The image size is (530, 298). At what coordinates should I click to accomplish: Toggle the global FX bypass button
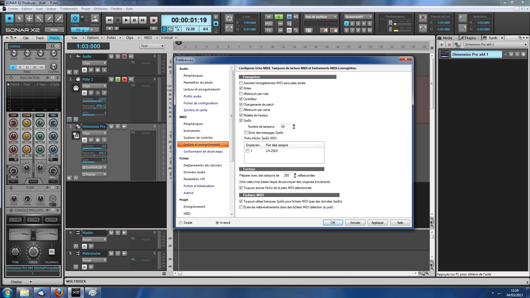(x=269, y=30)
